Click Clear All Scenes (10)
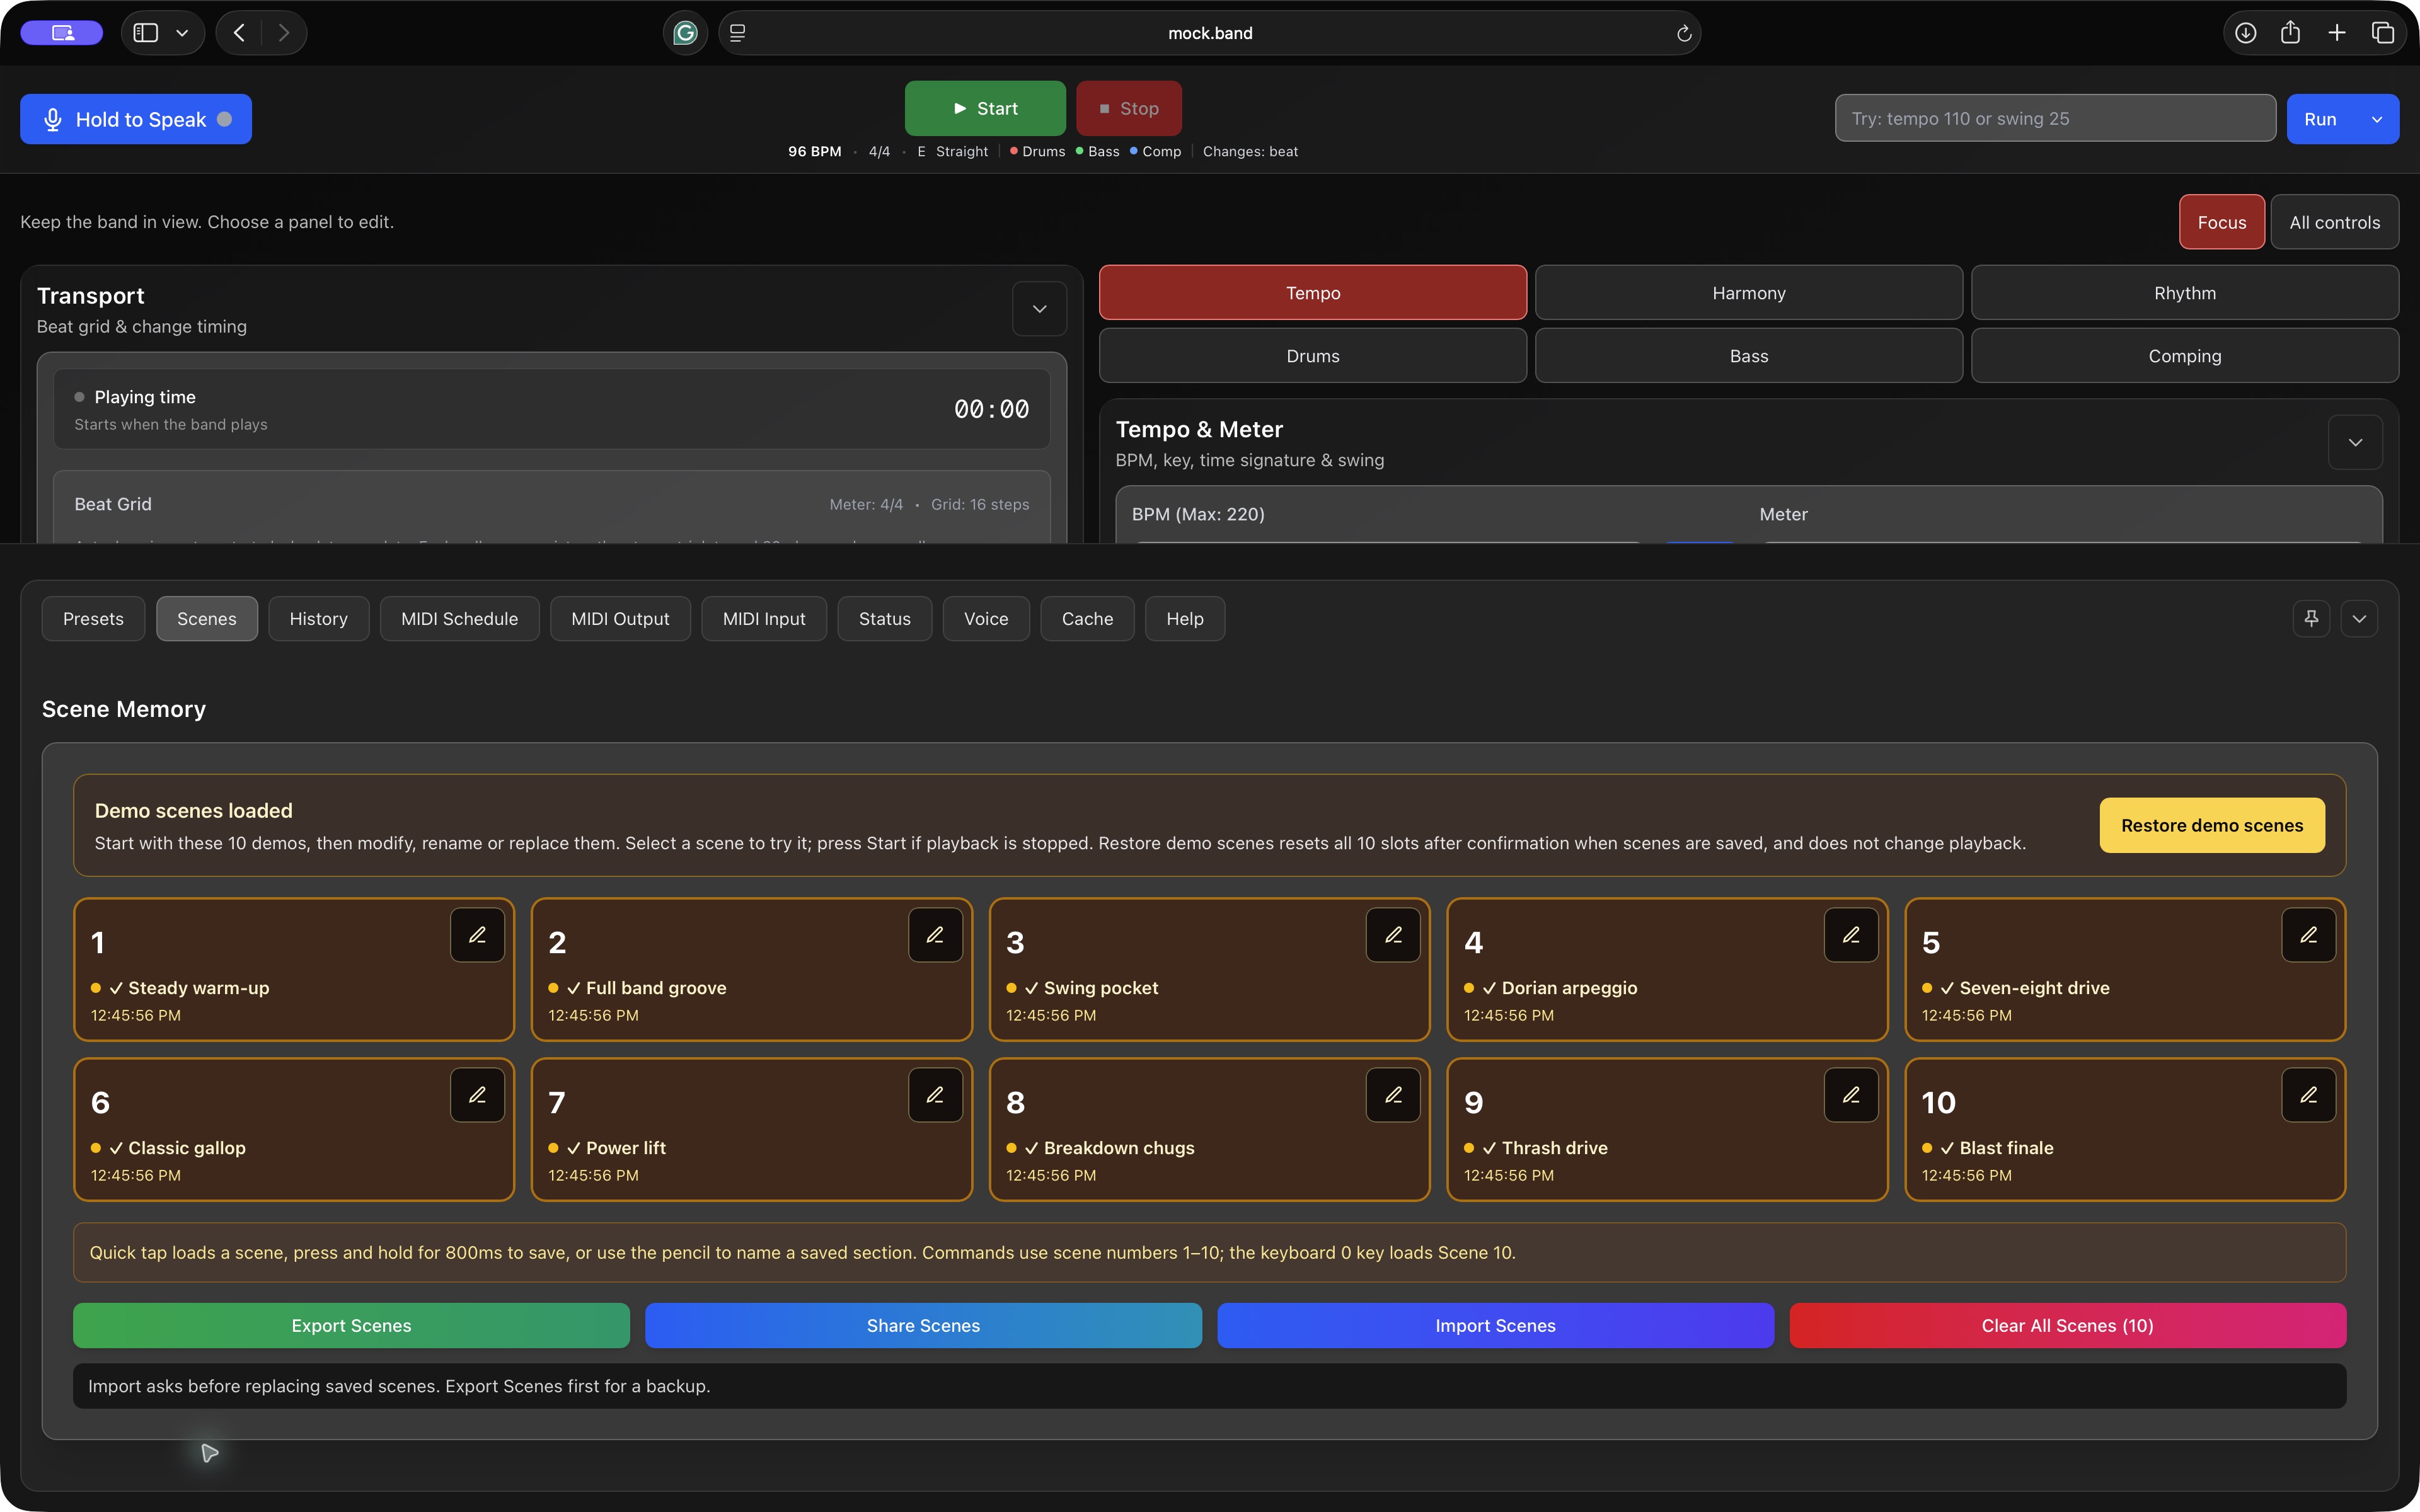Image resolution: width=2420 pixels, height=1512 pixels. (x=2067, y=1325)
